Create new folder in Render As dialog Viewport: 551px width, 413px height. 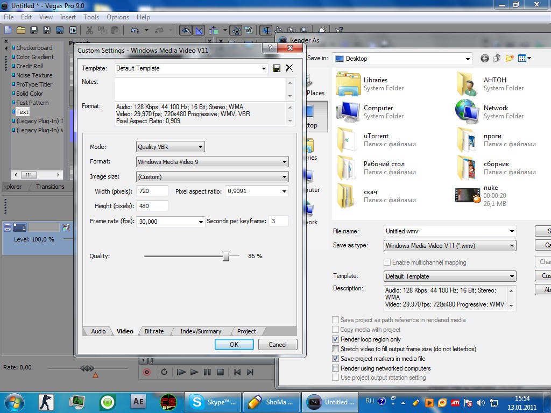click(x=509, y=58)
